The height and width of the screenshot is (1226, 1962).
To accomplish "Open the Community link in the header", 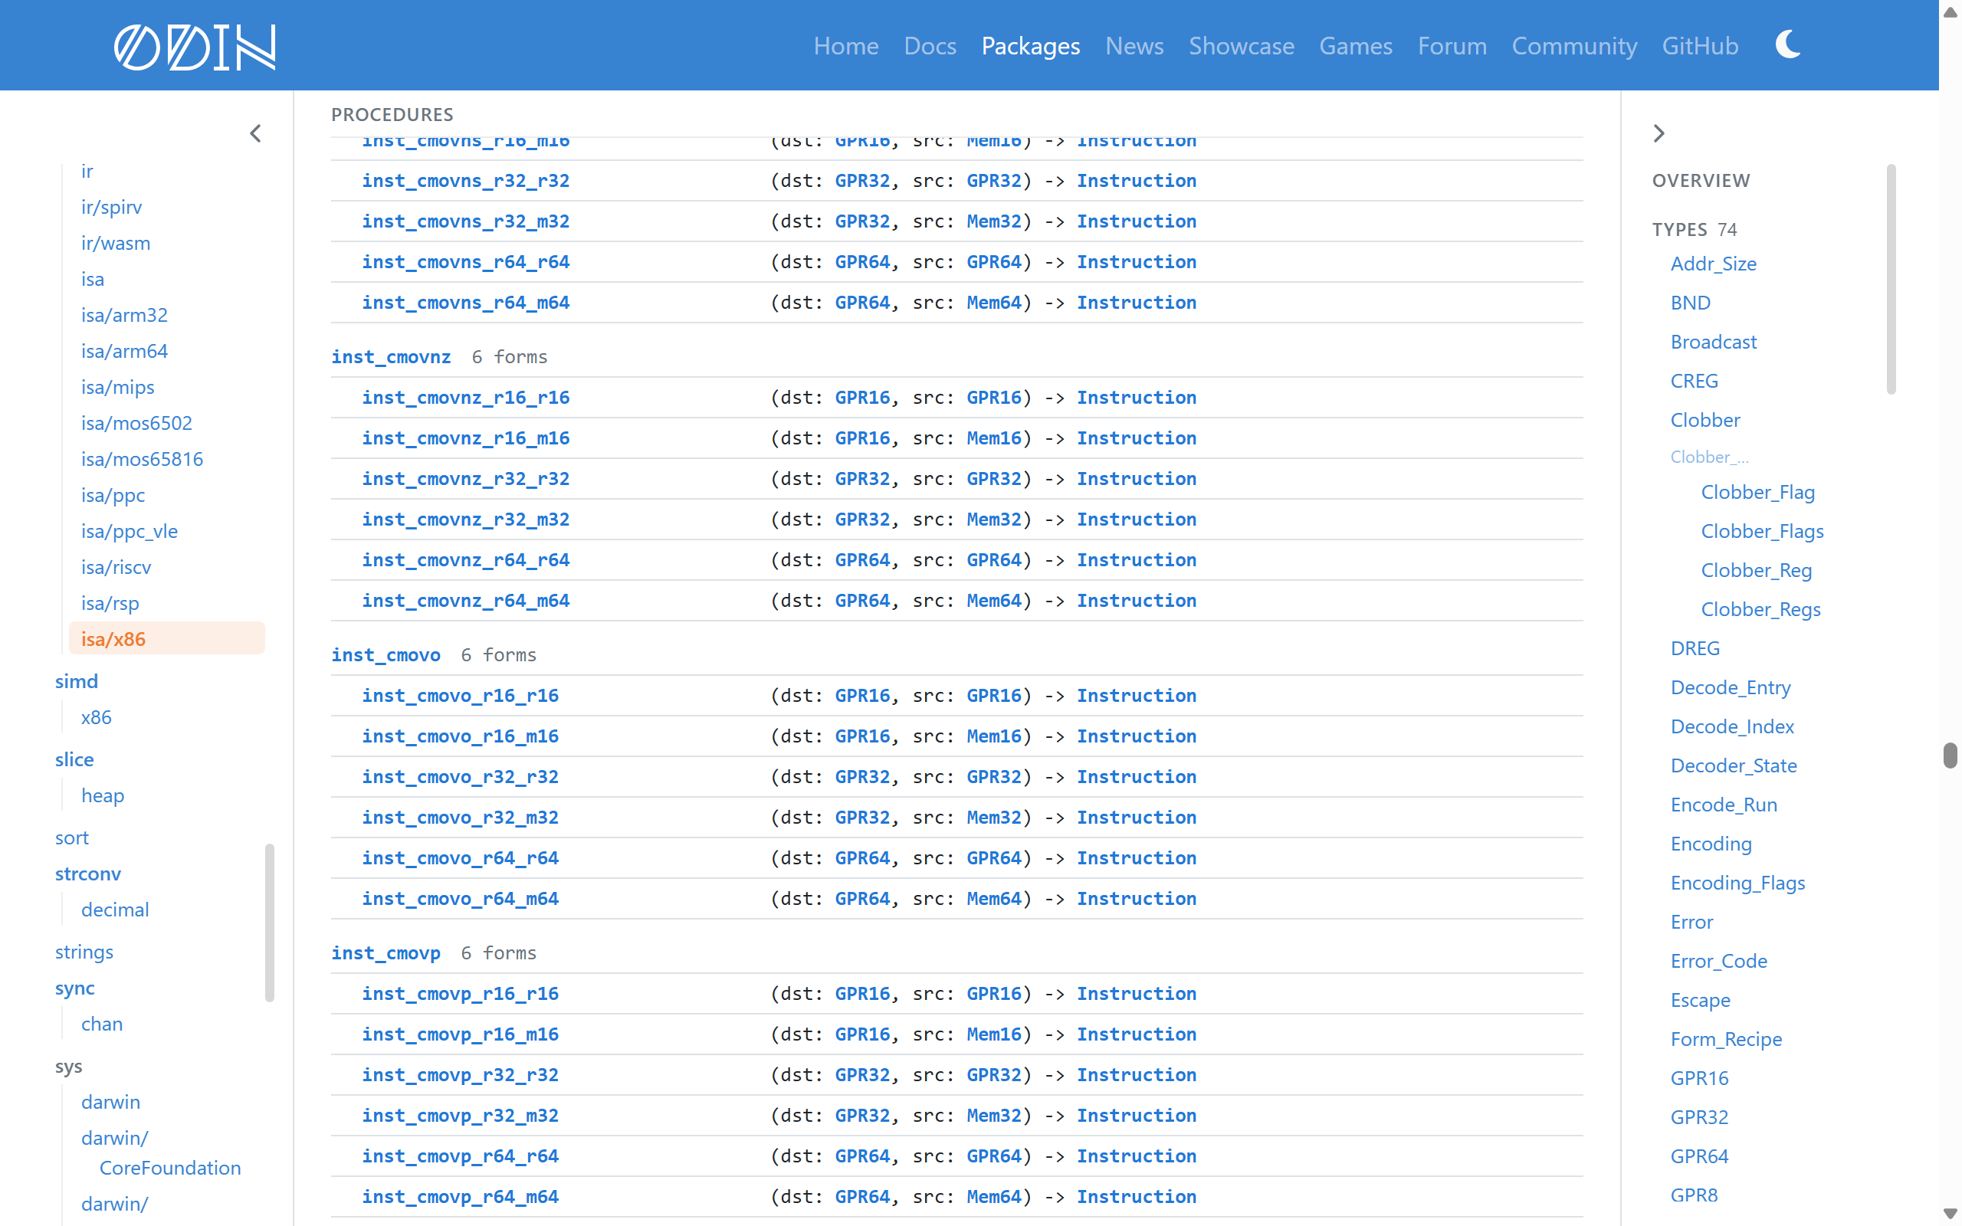I will click(x=1573, y=45).
